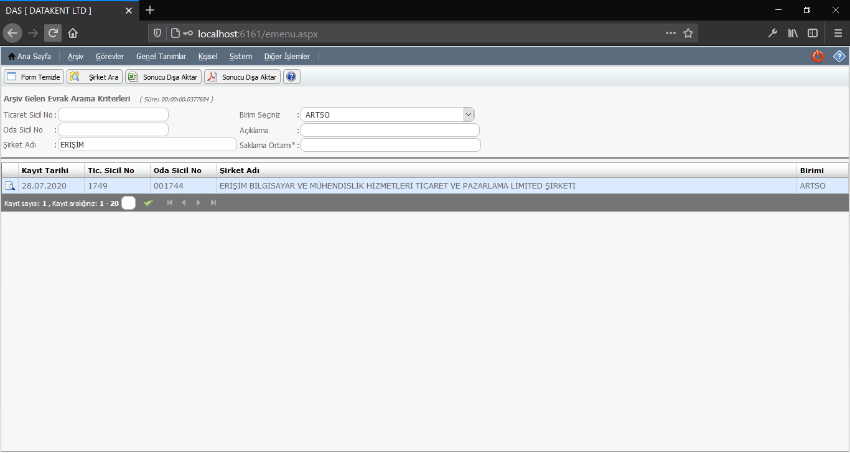
Task: Expand the Birim Seçiniz dropdown
Action: (x=469, y=114)
